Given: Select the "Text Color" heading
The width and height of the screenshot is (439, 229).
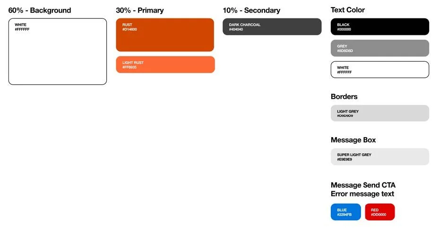Looking at the screenshot, I should (x=348, y=10).
